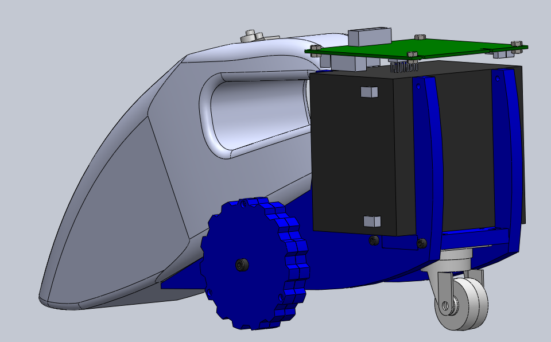The image size is (551, 342).
Task: Click the caster wheel axle bolt
Action: 445,305
